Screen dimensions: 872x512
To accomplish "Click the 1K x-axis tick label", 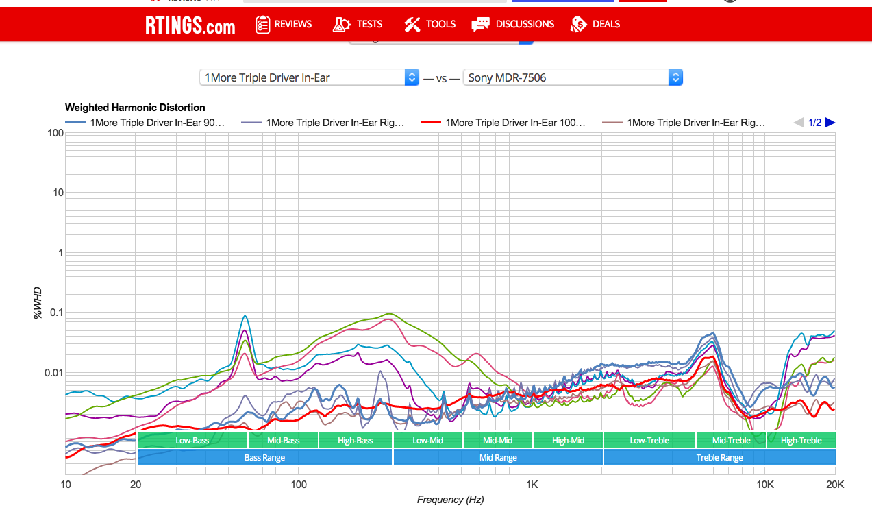I will (x=532, y=484).
